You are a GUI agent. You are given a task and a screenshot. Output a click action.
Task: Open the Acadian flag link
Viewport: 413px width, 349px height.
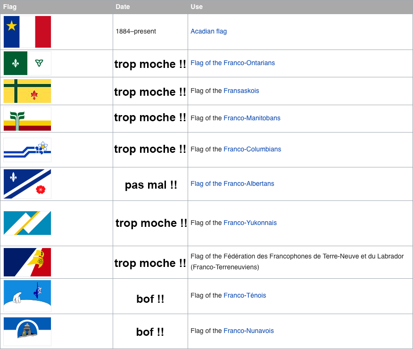(x=208, y=31)
